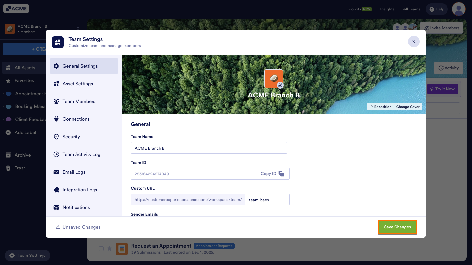Open Connections settings
This screenshot has width=472, height=265.
84,119
